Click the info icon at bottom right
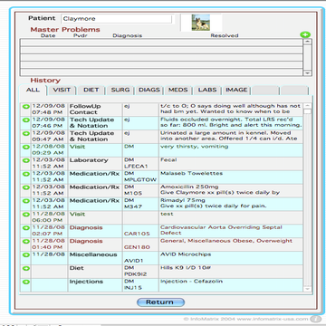 315,319
